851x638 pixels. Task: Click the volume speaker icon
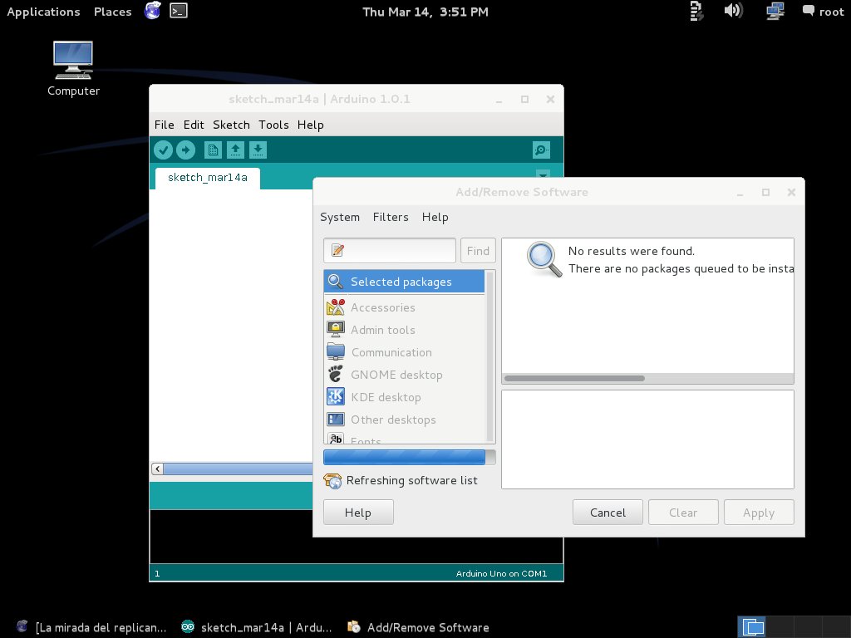click(x=733, y=10)
